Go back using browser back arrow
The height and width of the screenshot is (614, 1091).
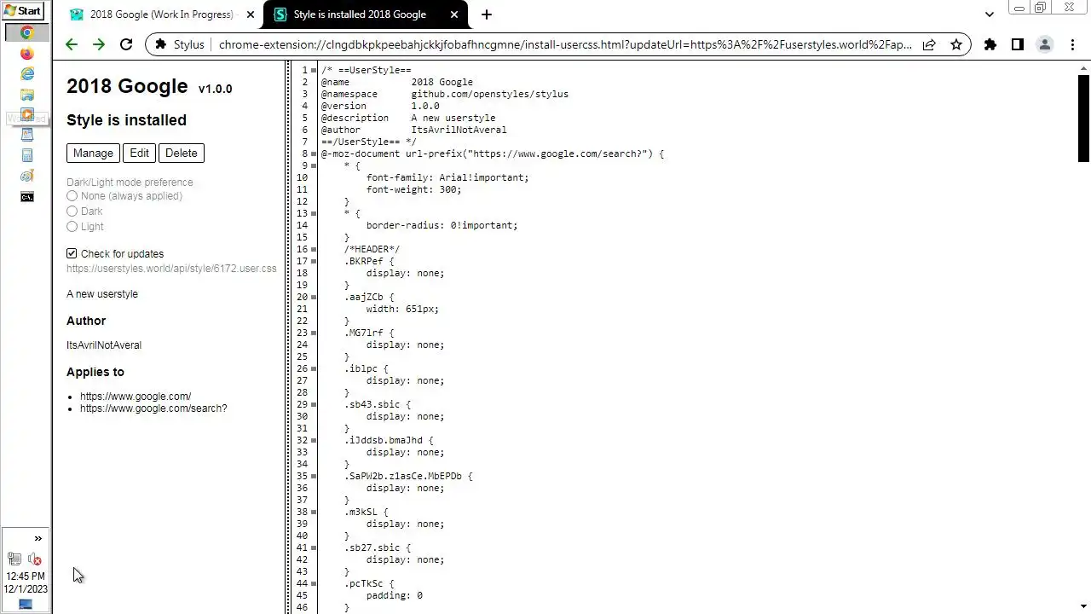(72, 44)
